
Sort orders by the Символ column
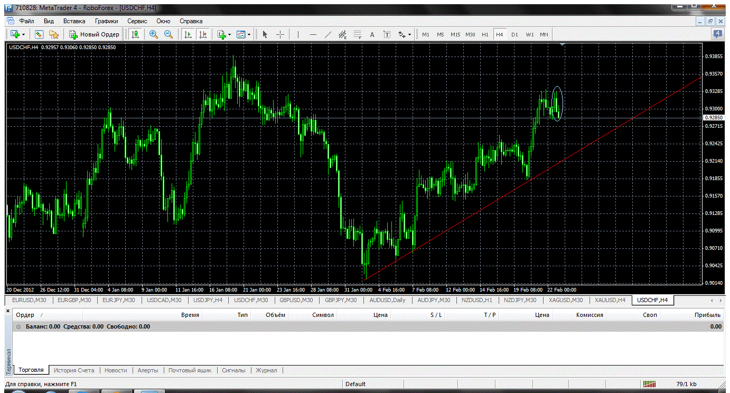[323, 315]
